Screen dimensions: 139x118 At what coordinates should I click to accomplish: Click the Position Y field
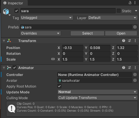(100, 48)
